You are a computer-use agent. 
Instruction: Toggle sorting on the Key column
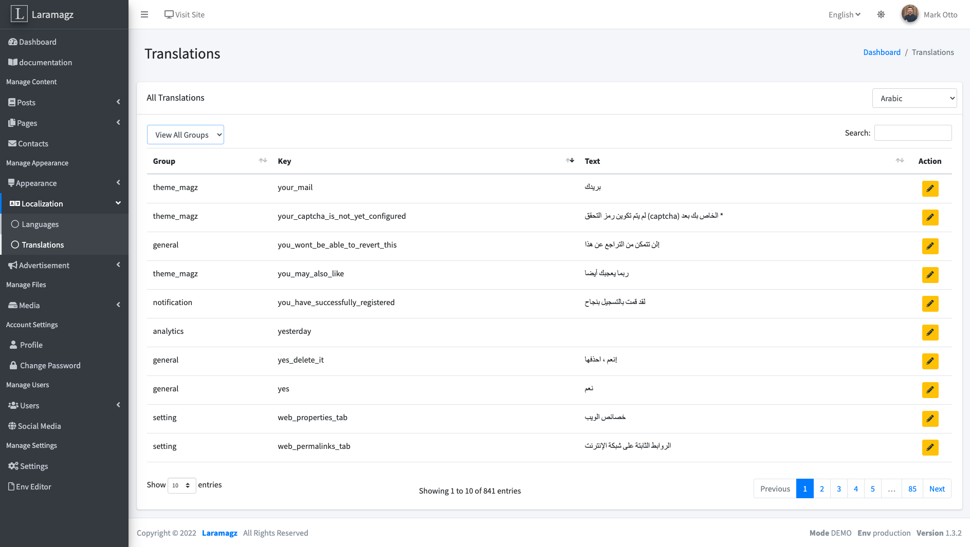(x=570, y=160)
